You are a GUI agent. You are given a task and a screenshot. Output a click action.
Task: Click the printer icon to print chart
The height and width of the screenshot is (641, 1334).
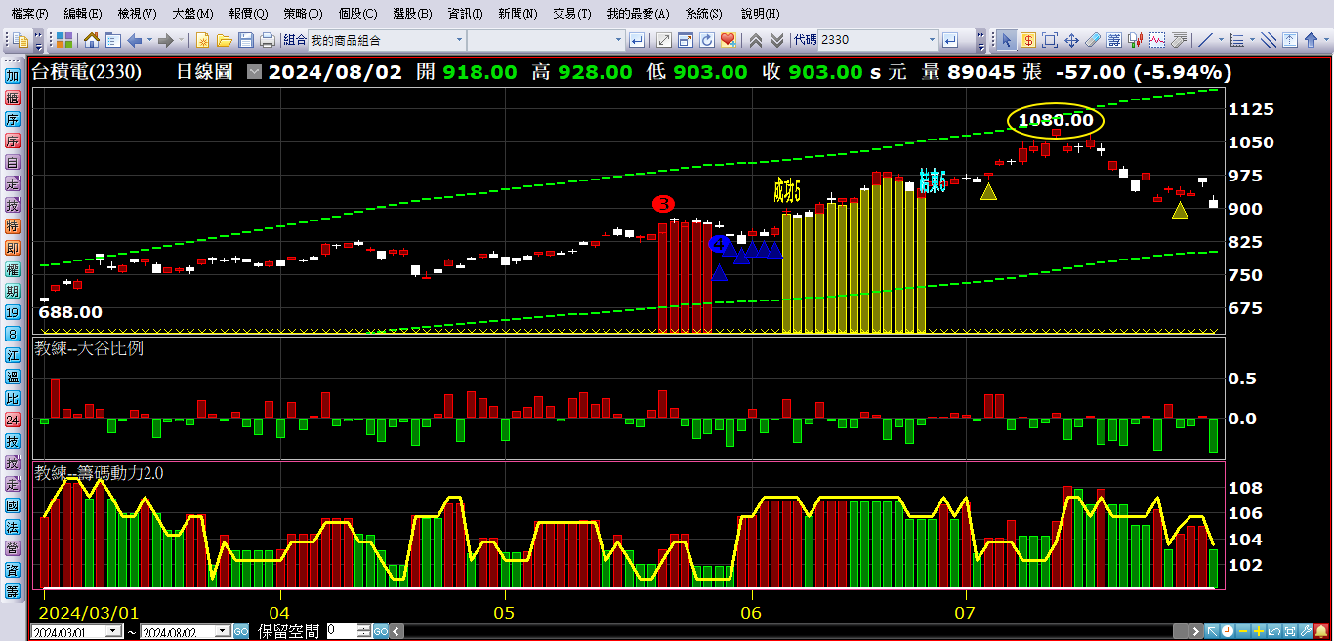(x=267, y=40)
